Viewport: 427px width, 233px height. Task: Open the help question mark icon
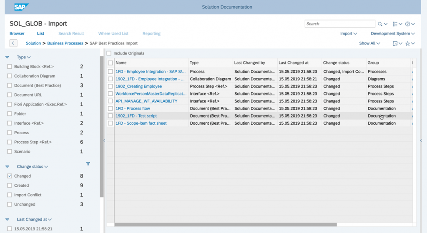pos(407,24)
